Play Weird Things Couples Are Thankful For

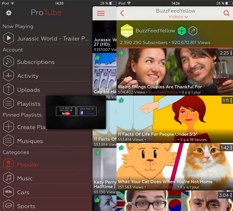click(x=175, y=71)
